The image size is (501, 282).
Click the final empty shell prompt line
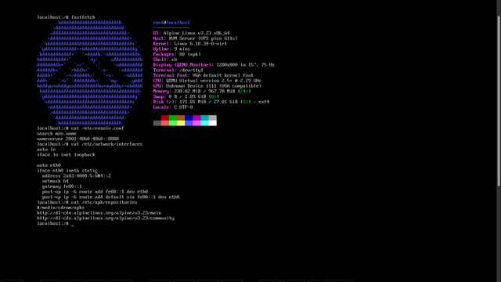pos(56,223)
